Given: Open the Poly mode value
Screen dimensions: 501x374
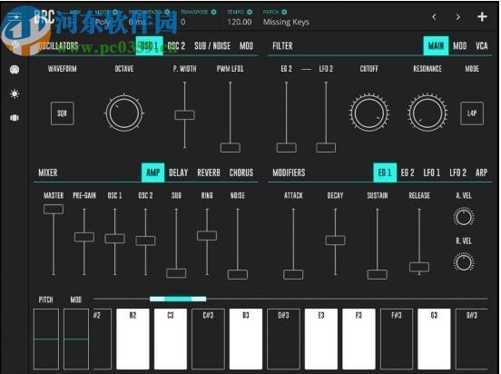Looking at the screenshot, I should [x=103, y=22].
